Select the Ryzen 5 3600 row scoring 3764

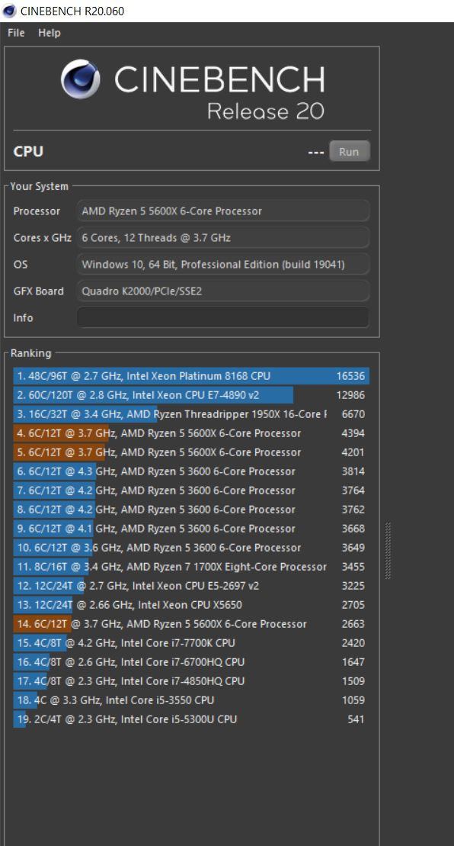(191, 491)
